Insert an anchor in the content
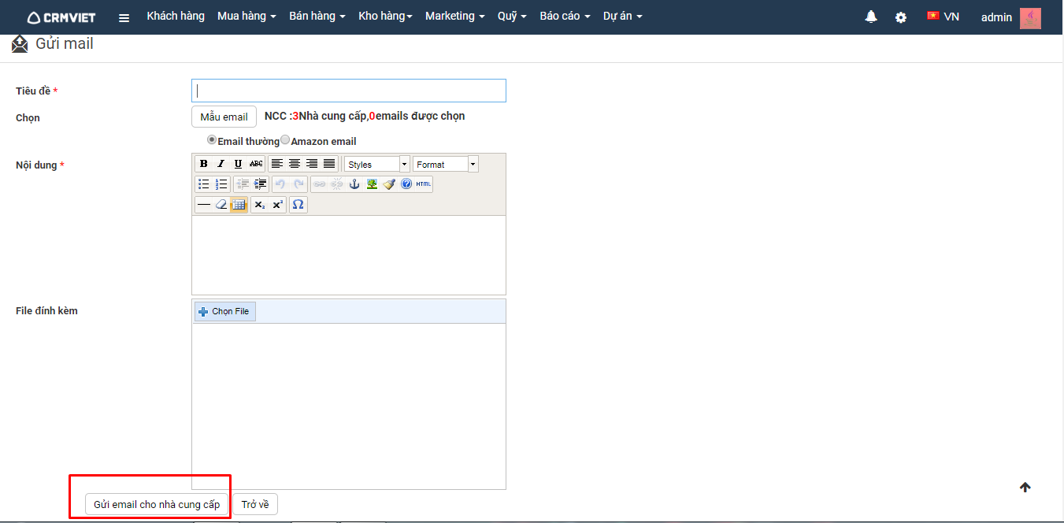 (x=354, y=184)
